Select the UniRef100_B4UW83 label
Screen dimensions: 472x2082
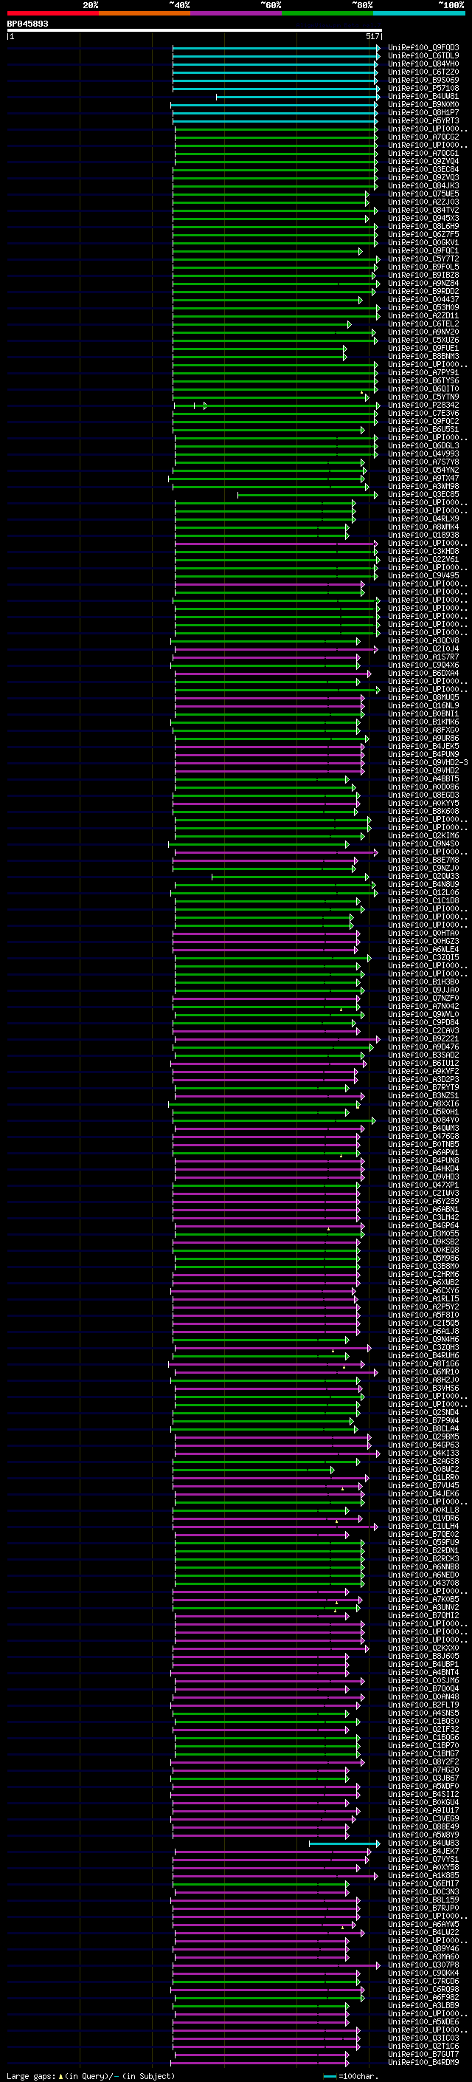coord(423,1843)
